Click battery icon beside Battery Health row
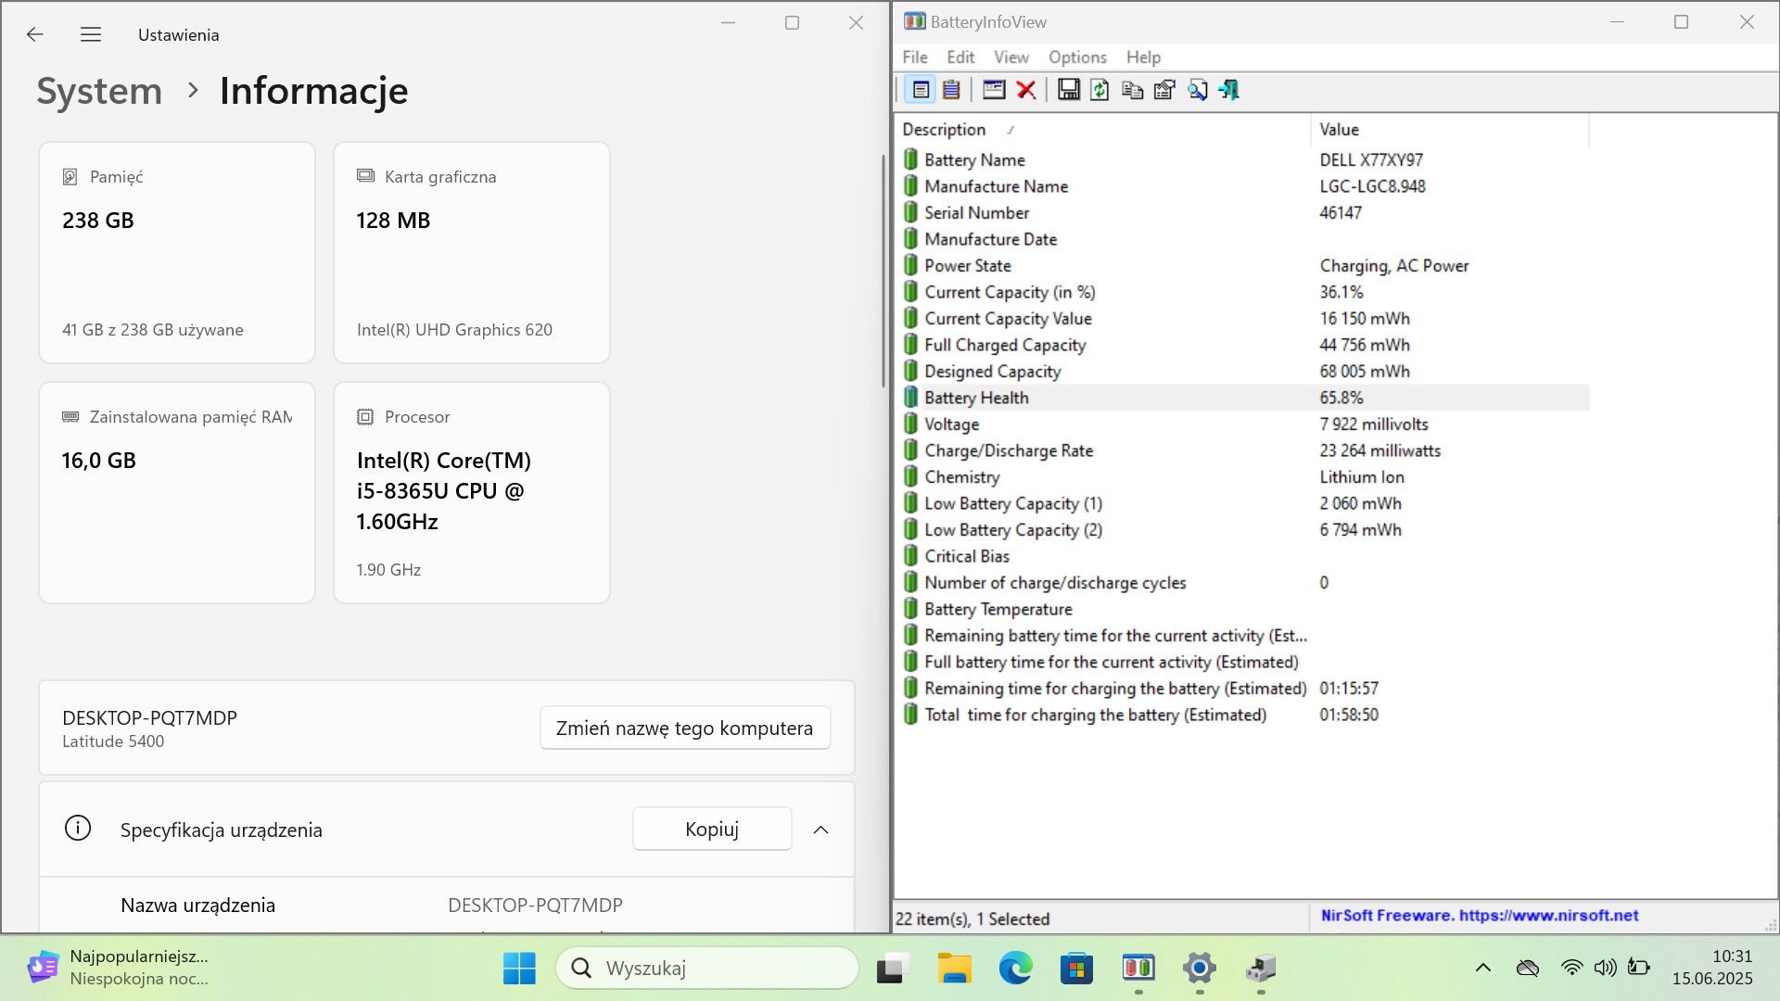1780x1001 pixels. pos(910,398)
